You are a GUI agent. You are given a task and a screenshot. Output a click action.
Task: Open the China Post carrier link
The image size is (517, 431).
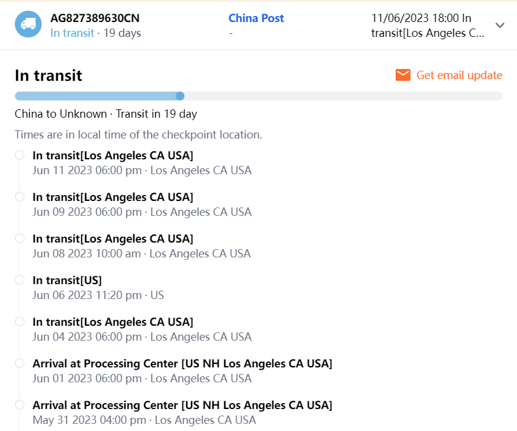click(256, 18)
